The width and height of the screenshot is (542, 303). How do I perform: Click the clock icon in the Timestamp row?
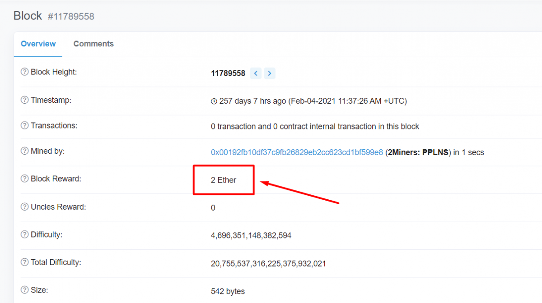214,101
